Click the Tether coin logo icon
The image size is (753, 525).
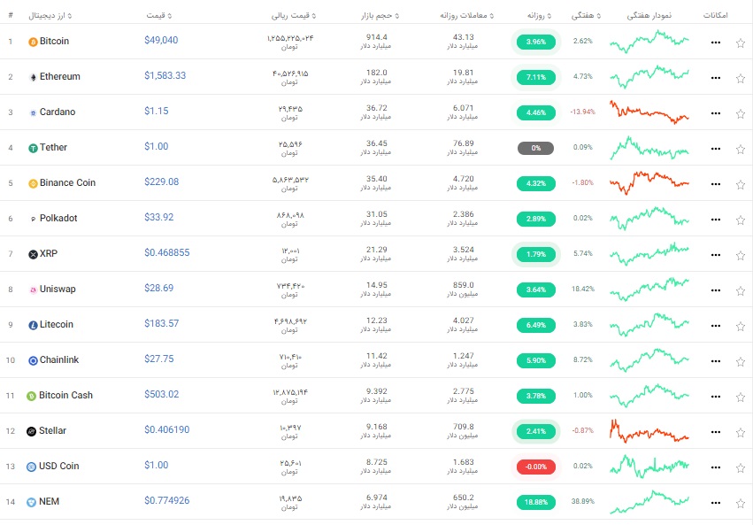pyautogui.click(x=33, y=149)
